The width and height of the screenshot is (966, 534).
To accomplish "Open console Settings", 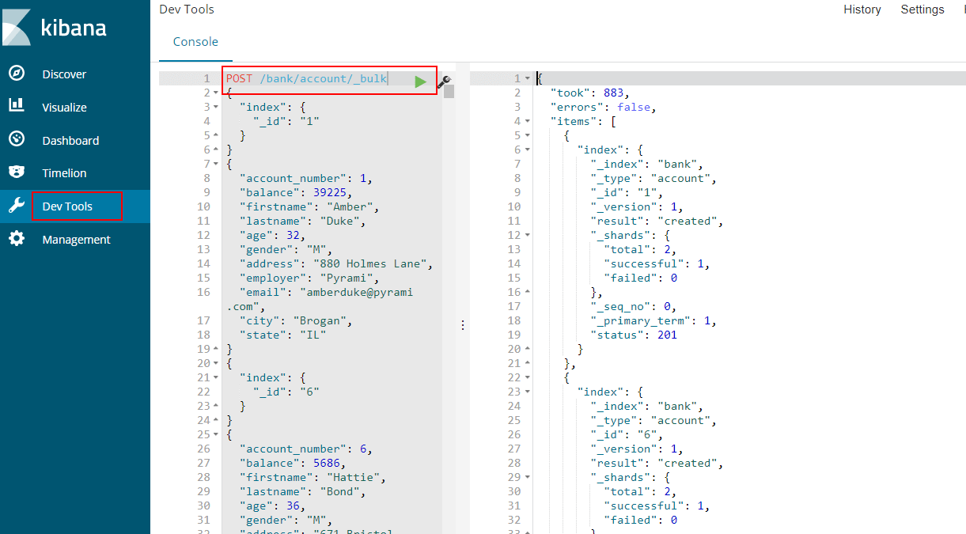I will [x=922, y=9].
